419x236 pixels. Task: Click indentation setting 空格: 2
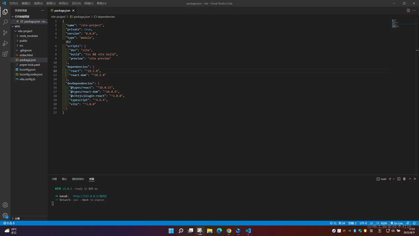coord(352,223)
